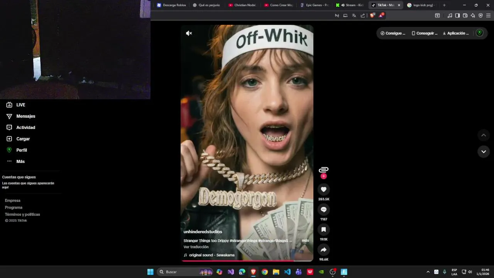Click the #strangerthings hashtag in caption

(243, 241)
